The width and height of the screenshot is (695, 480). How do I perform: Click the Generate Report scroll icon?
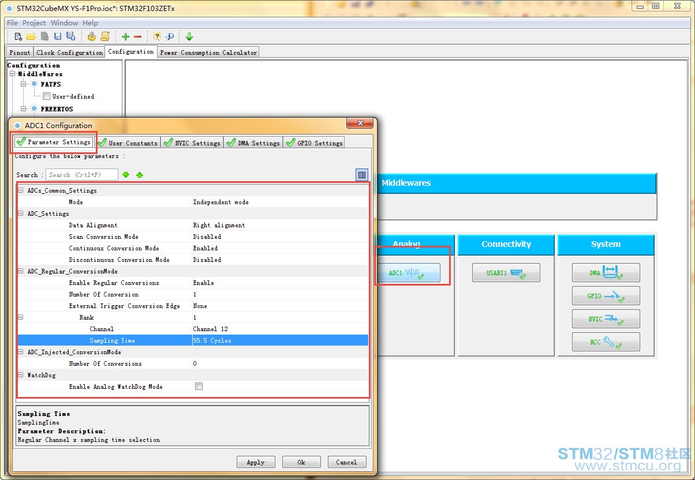(x=105, y=36)
